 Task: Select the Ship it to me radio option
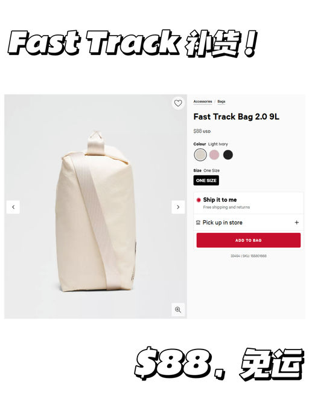coord(199,200)
